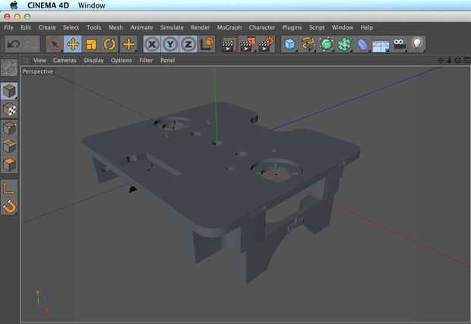Open the Create menu

47,27
